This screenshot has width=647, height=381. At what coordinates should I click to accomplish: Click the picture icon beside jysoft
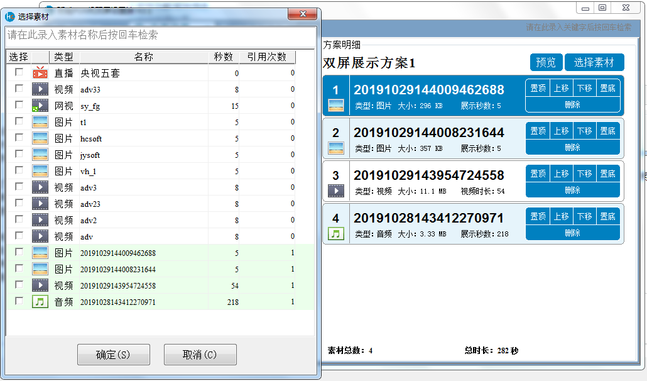point(40,155)
